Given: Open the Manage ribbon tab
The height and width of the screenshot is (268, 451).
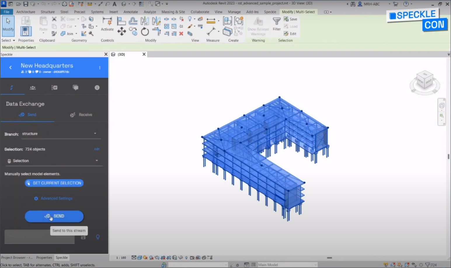Looking at the screenshot, I should (x=234, y=12).
